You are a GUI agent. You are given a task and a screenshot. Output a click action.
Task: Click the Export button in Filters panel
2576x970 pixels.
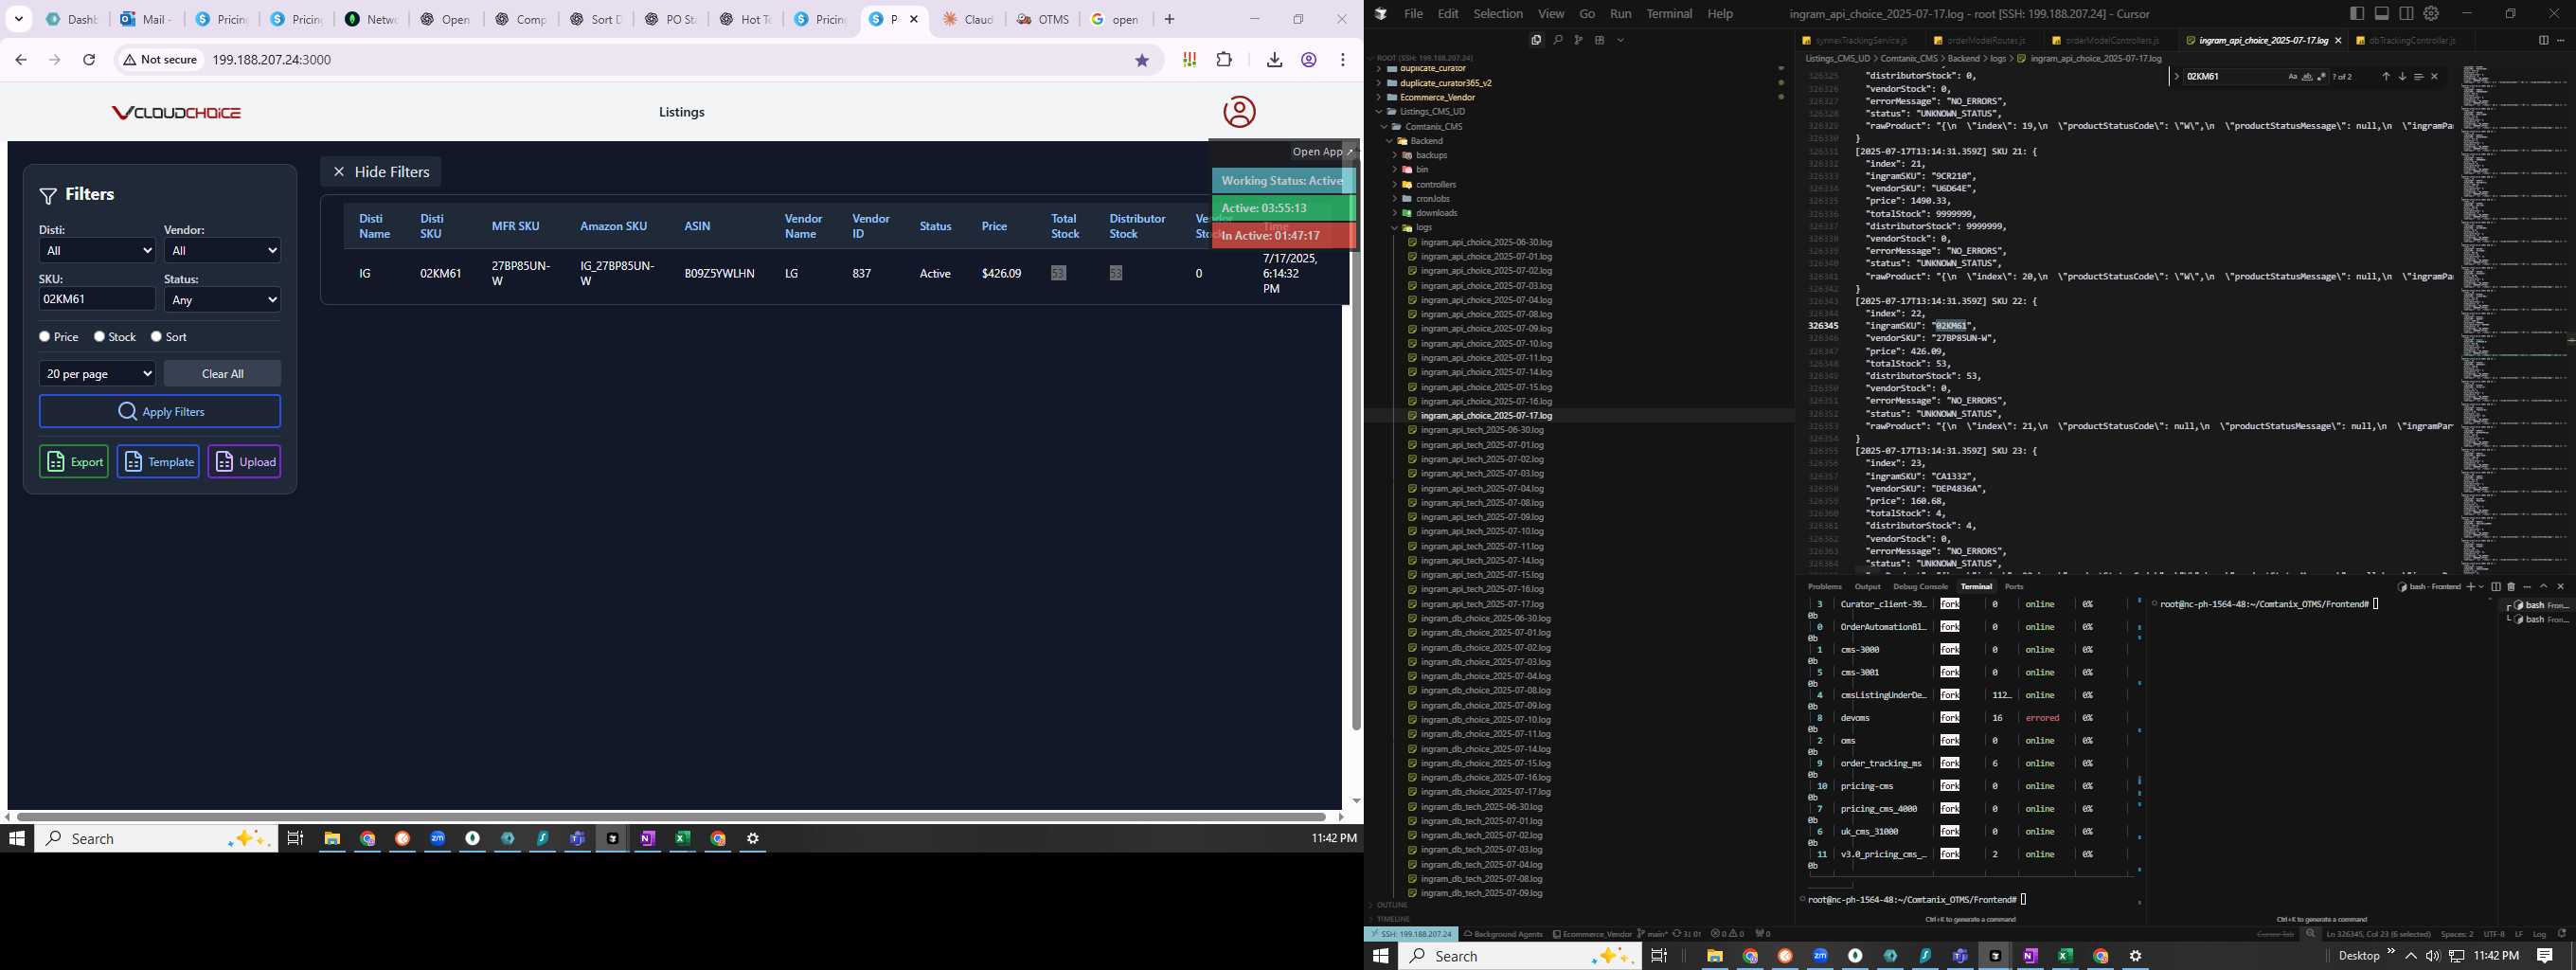point(74,461)
